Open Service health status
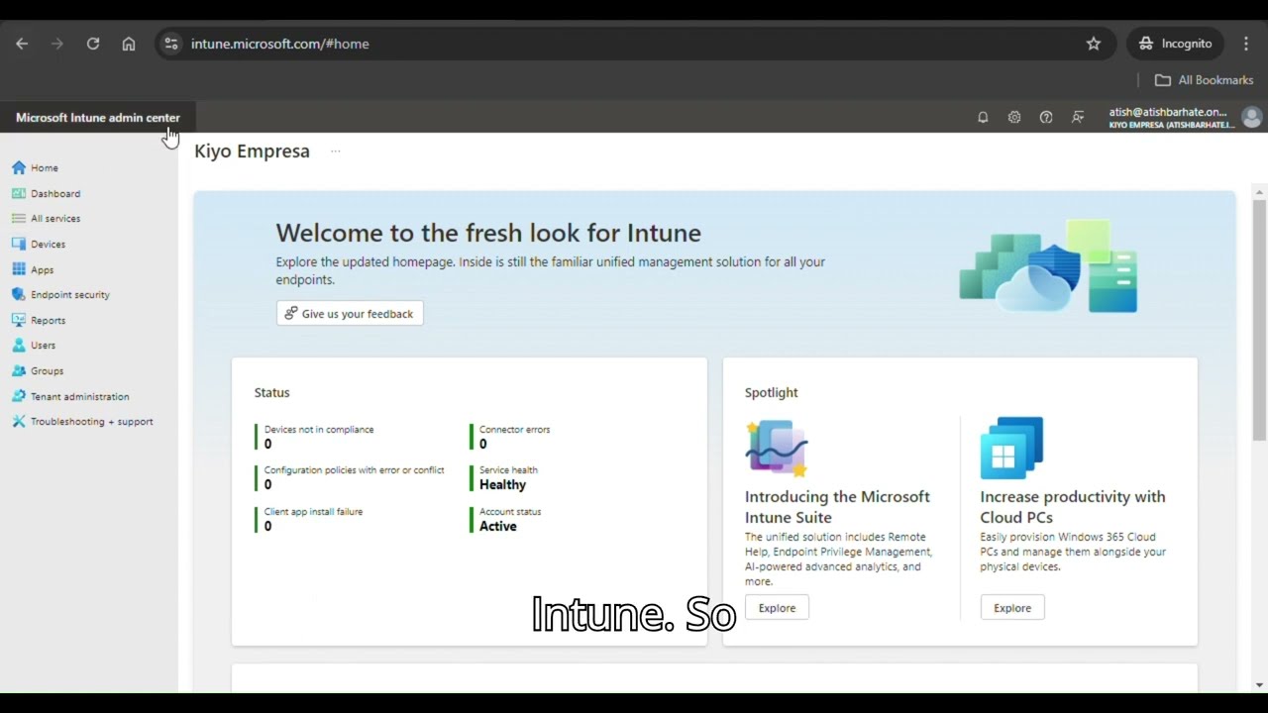This screenshot has height=713, width=1268. 505,477
